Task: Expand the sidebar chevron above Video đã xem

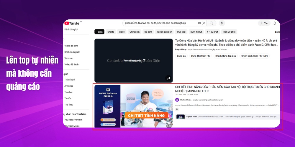Action: [x=64, y=39]
